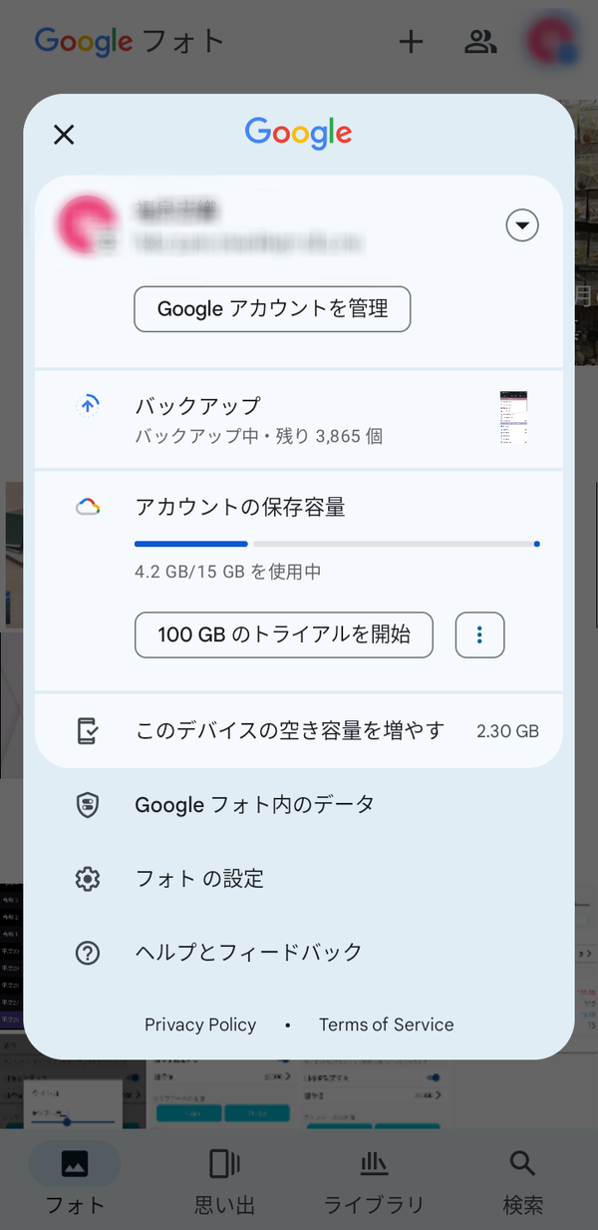598x1230 pixels.
Task: Open フォト の設定 gear icon
Action: pyautogui.click(x=88, y=879)
